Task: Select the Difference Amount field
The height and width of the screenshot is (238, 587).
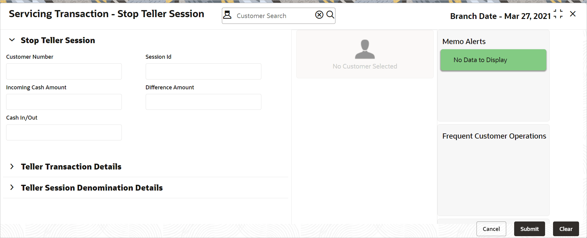Action: point(203,102)
